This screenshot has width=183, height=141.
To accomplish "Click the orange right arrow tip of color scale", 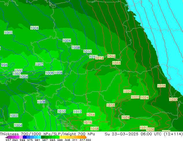I will tap(86, 137).
